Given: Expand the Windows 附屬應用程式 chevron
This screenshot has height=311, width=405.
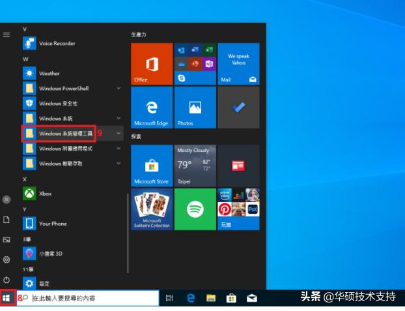Looking at the screenshot, I should coord(119,148).
